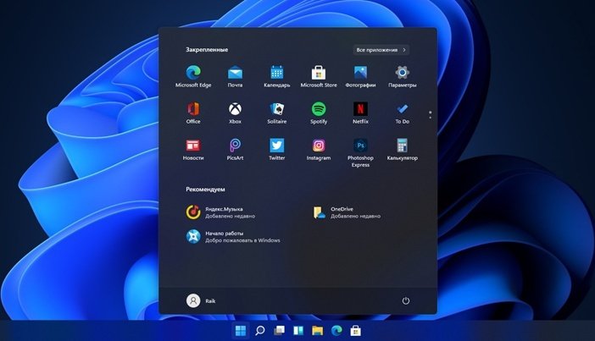595x341 pixels.
Task: Open the Почта mail app
Action: (235, 76)
